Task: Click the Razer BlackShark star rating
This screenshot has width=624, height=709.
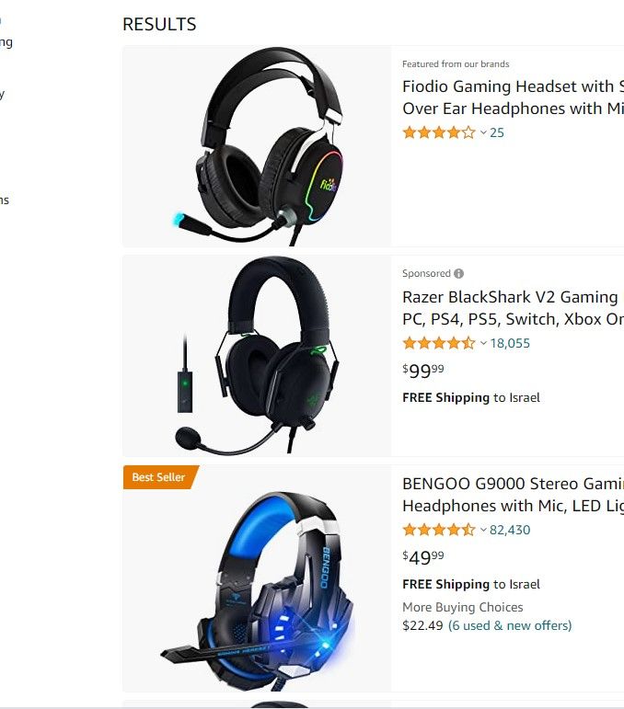Action: point(439,343)
